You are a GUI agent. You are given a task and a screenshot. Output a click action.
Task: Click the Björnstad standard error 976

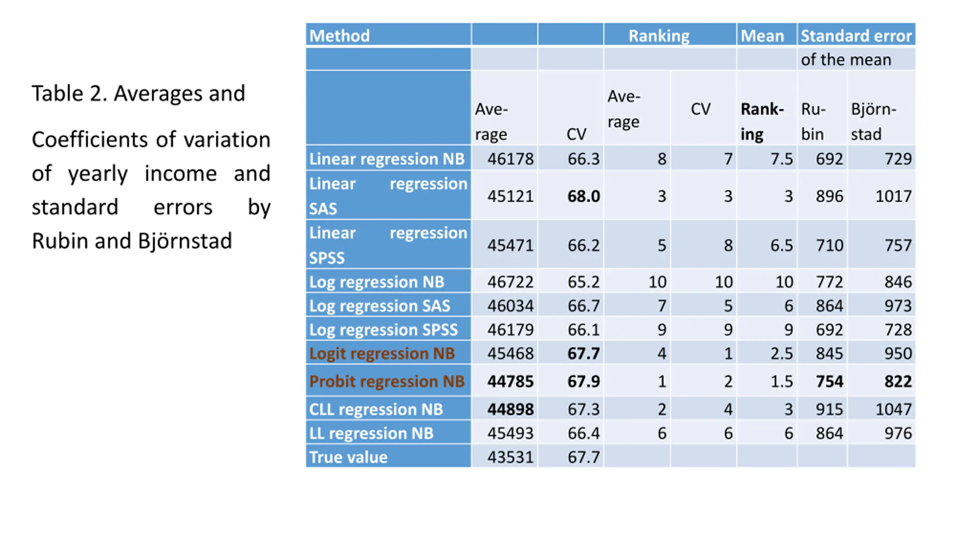pos(898,433)
